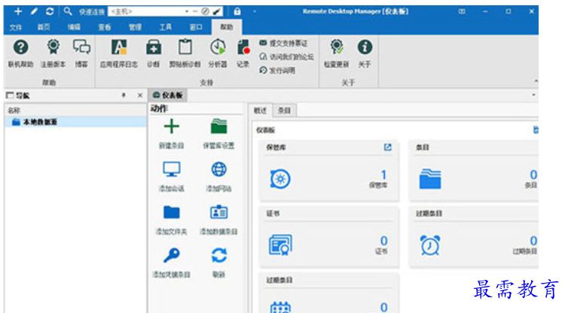Open 保管库设置 vault settings

pyautogui.click(x=218, y=126)
